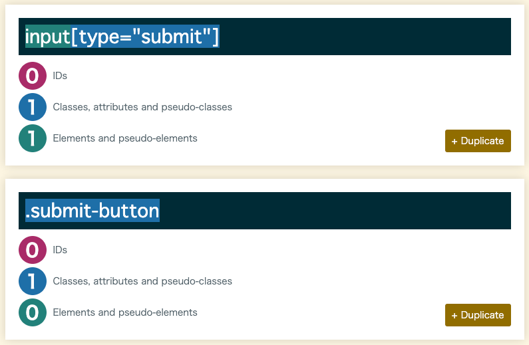Click the input[type="submit"] selector field
This screenshot has width=529, height=345.
(265, 37)
